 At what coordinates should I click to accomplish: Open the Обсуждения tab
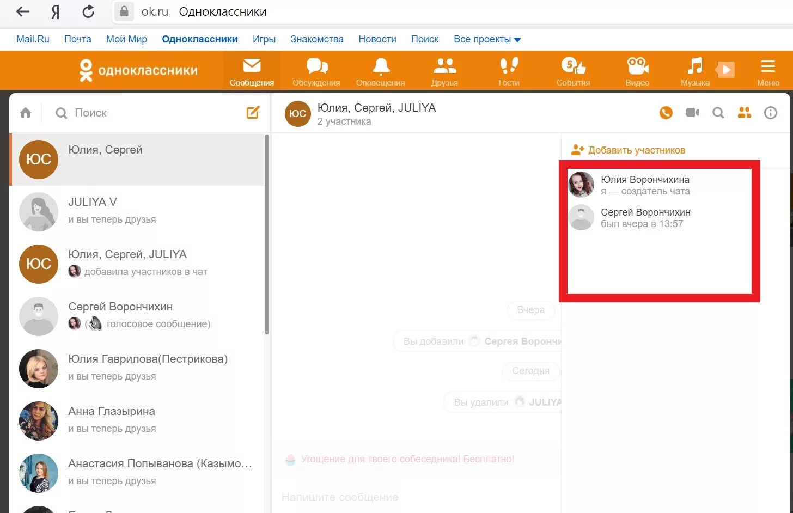click(316, 71)
